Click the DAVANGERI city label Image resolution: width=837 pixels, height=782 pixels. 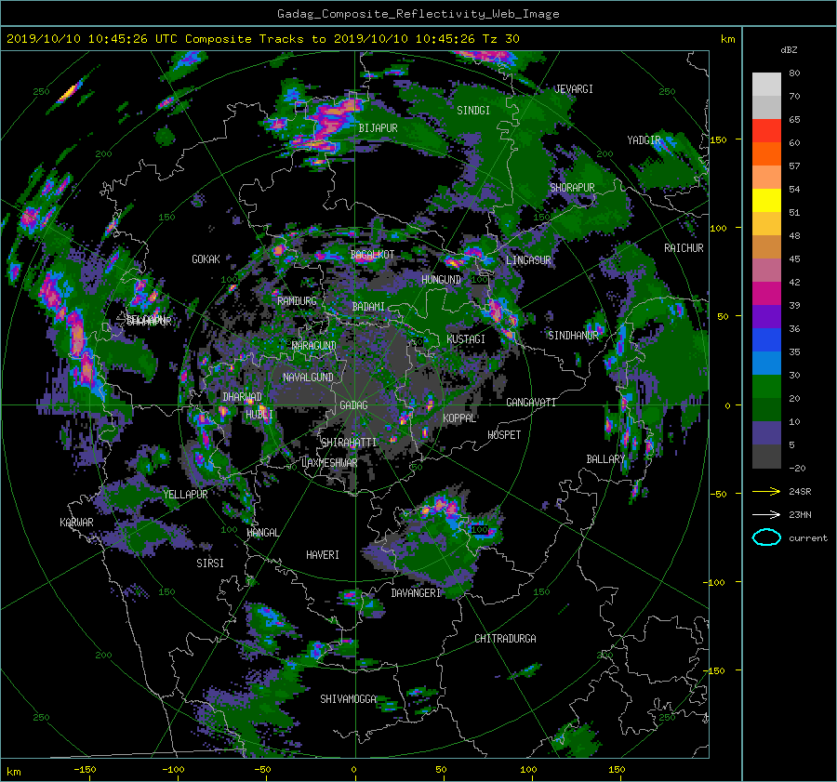point(416,593)
